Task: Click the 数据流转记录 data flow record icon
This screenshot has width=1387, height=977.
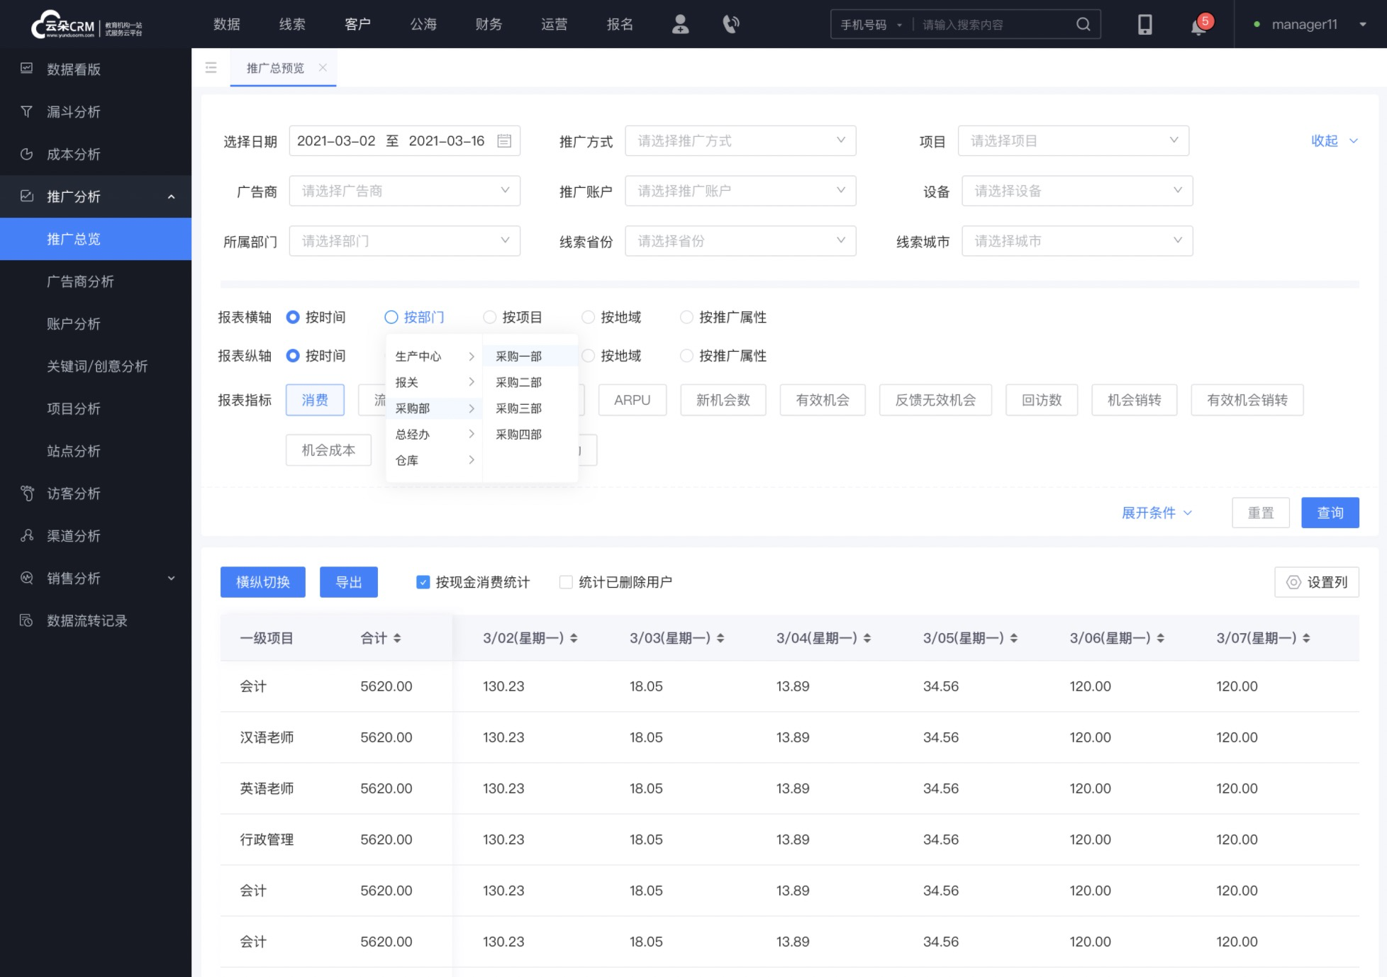Action: pos(26,620)
